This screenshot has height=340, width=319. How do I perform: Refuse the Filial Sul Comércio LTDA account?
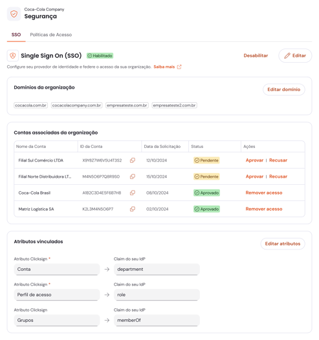[278, 160]
